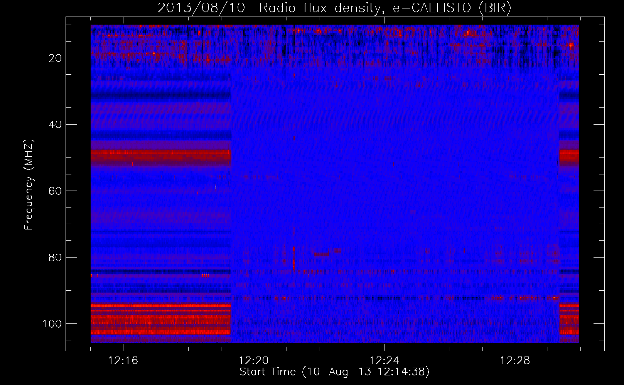
Task: Click the 20 MHz frequency tick label
Action: pos(56,58)
